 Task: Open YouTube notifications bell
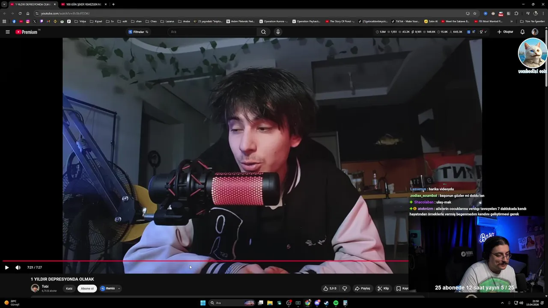coord(522,32)
